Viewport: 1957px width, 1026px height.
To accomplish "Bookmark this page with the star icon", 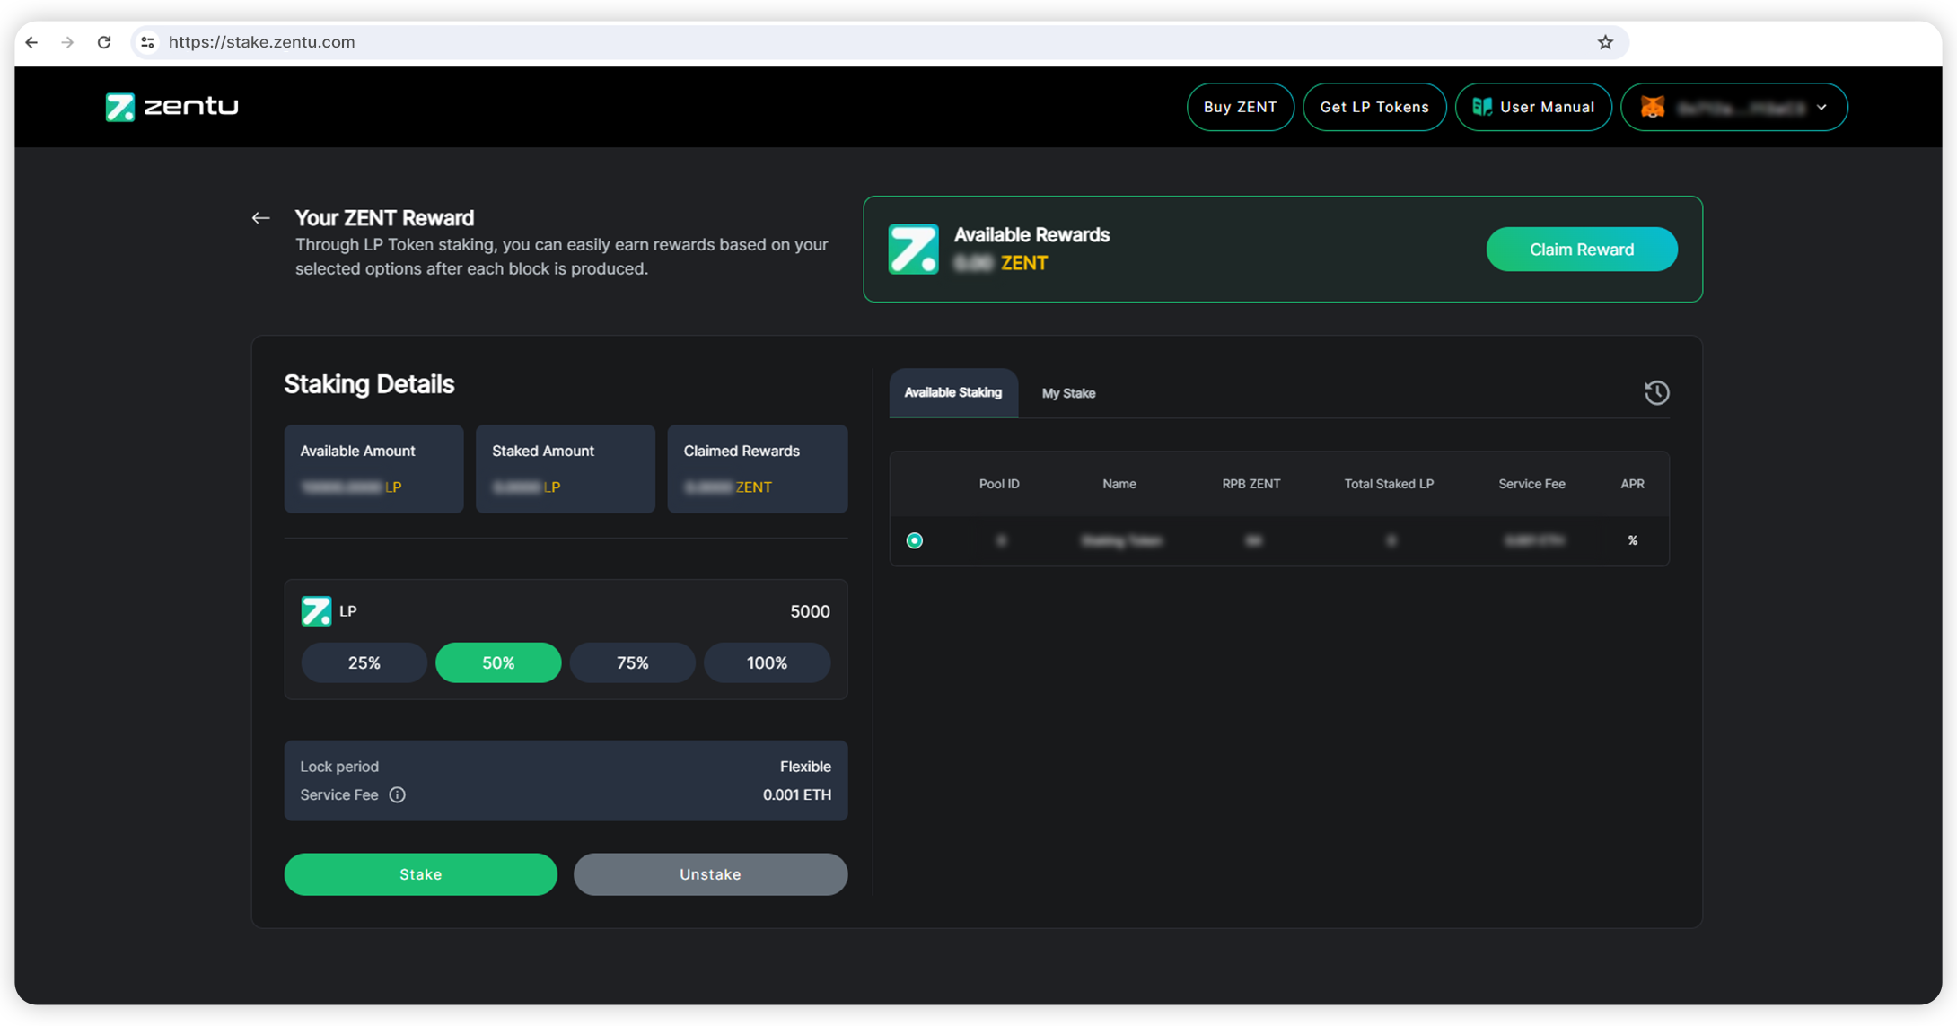I will tap(1605, 42).
